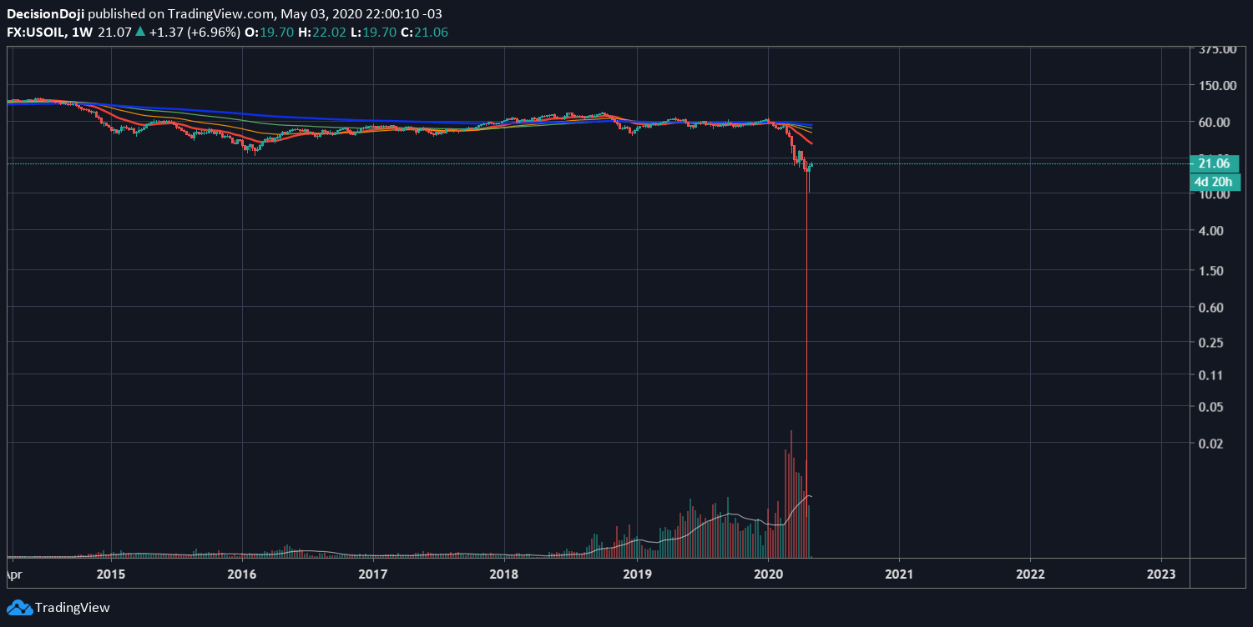Click the 150.00 price axis label

click(1216, 85)
